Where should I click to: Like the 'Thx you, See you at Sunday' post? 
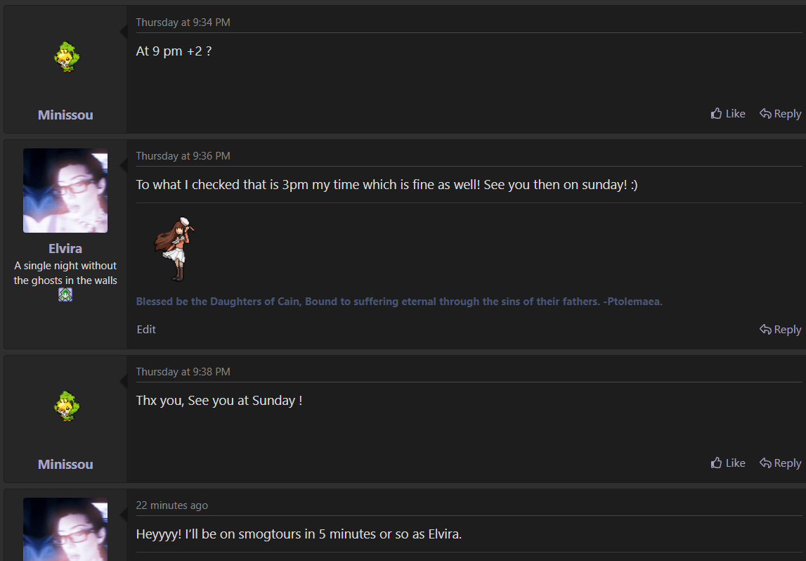pos(728,463)
